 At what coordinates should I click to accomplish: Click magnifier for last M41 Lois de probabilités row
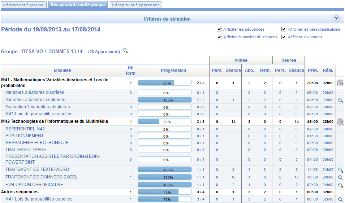coord(340,199)
